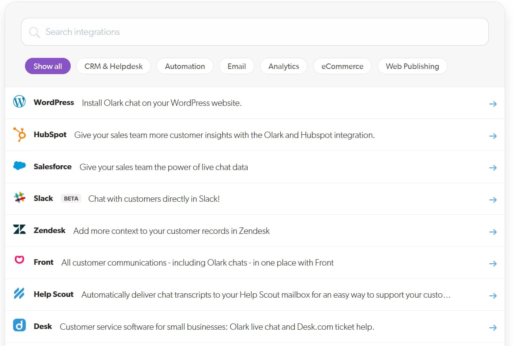Click the magnifying glass search icon

coord(35,32)
